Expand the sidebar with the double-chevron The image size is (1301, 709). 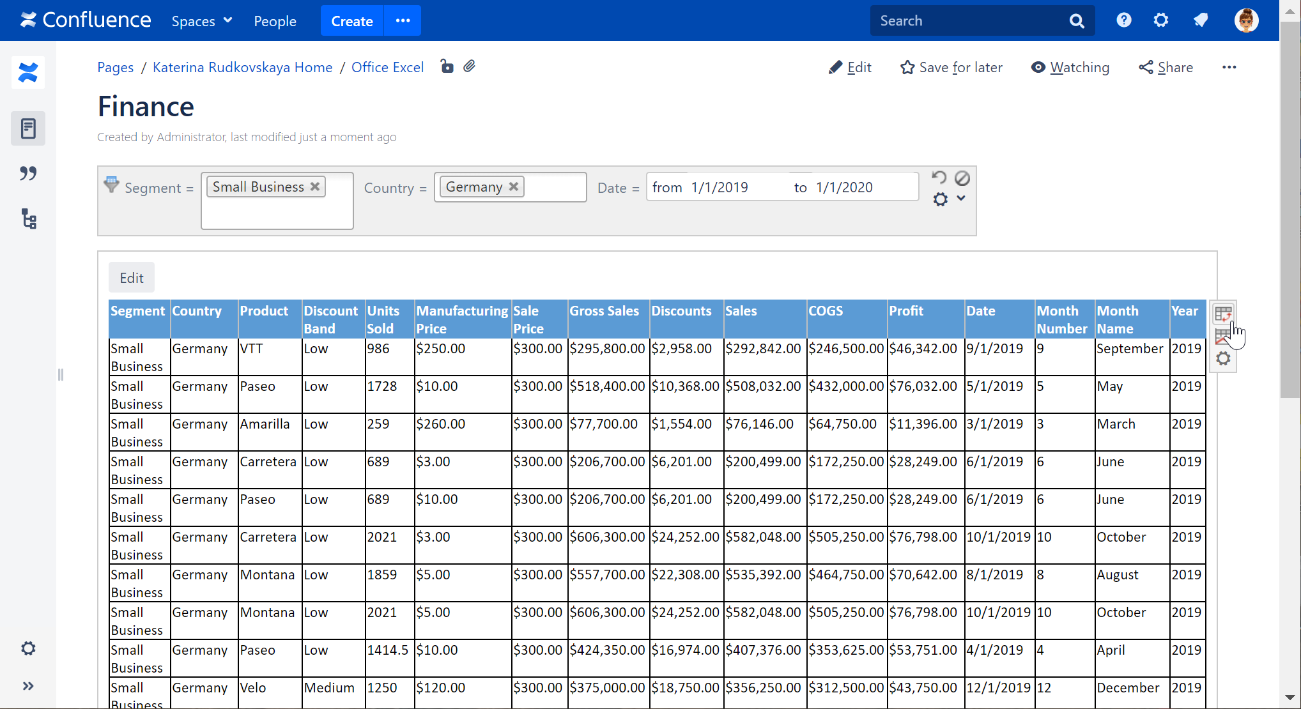click(x=28, y=686)
